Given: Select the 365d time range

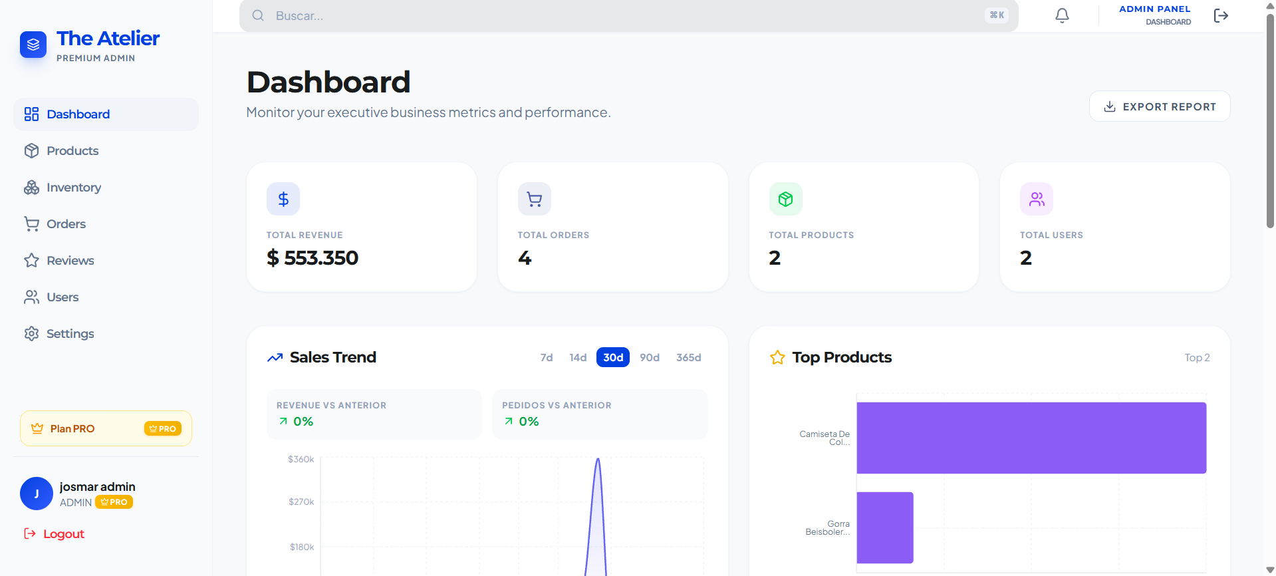Looking at the screenshot, I should pos(689,358).
